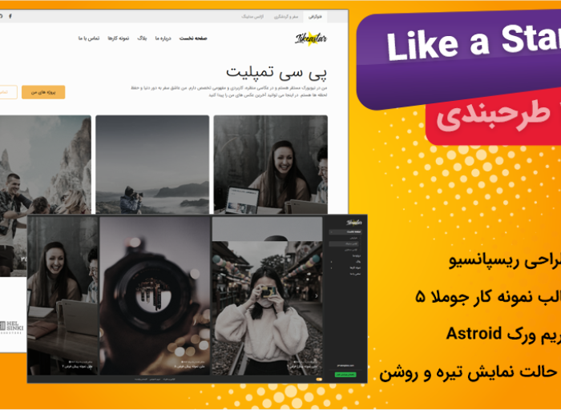
Task: Expand the نمونه کارها submenu arrow in the dark sidebar
Action: point(331,267)
